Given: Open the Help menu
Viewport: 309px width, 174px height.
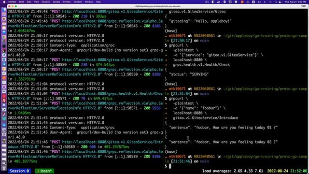Looking at the screenshot, I should [x=98, y=2].
